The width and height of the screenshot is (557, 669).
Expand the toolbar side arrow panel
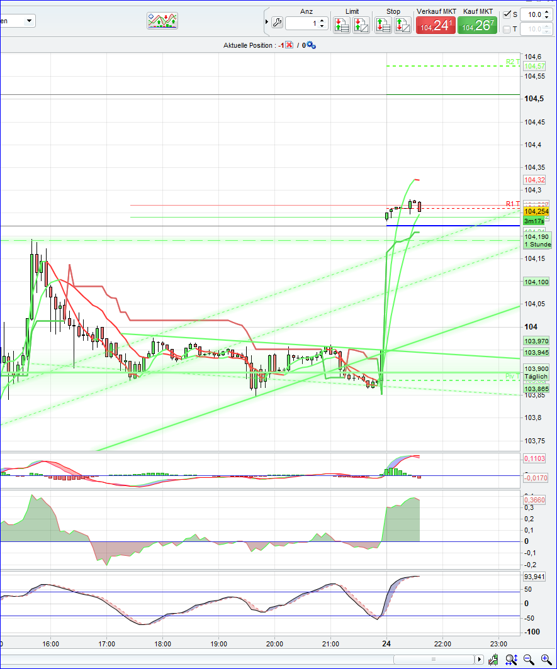[x=267, y=21]
